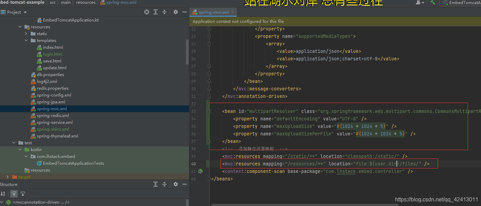Collapse mvc:annotation-driven node in Structure
481x206 pixels.
pyautogui.click(x=2, y=202)
